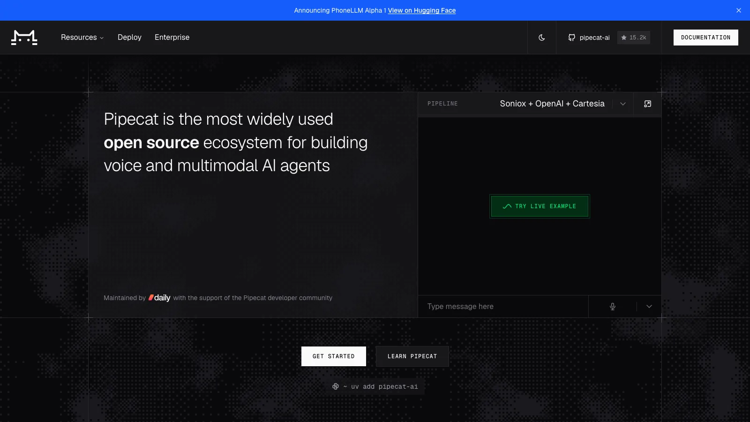Expand the demo panel to fullscreen
The image size is (750, 422).
(x=648, y=104)
